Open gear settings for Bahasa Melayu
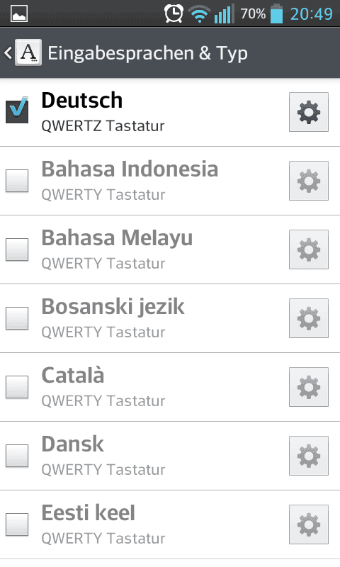Screen dimensions: 340x567 [x=309, y=249]
